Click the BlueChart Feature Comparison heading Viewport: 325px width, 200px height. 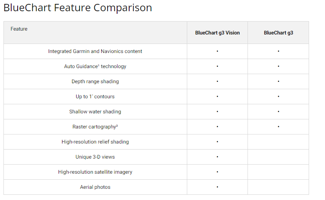78,8
